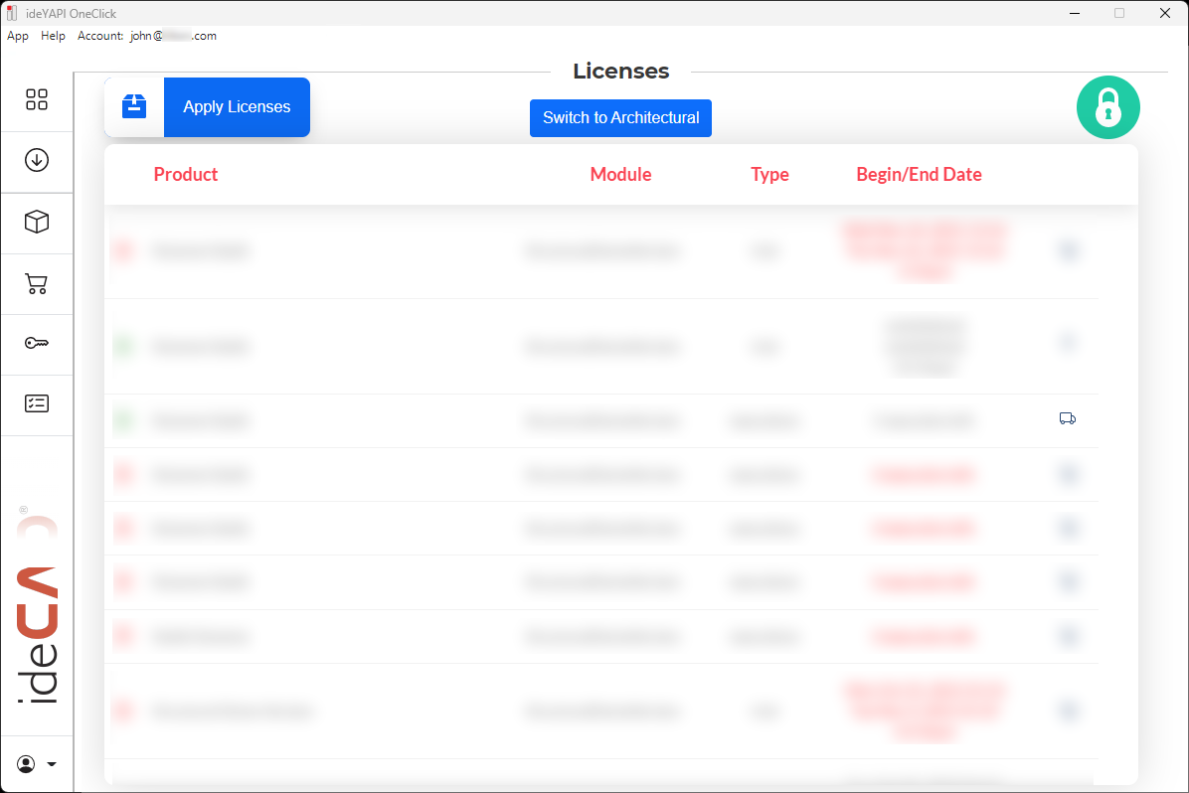Screen dimensions: 1189x793
Task: Open the downloads arrow icon in sidebar
Action: (37, 160)
